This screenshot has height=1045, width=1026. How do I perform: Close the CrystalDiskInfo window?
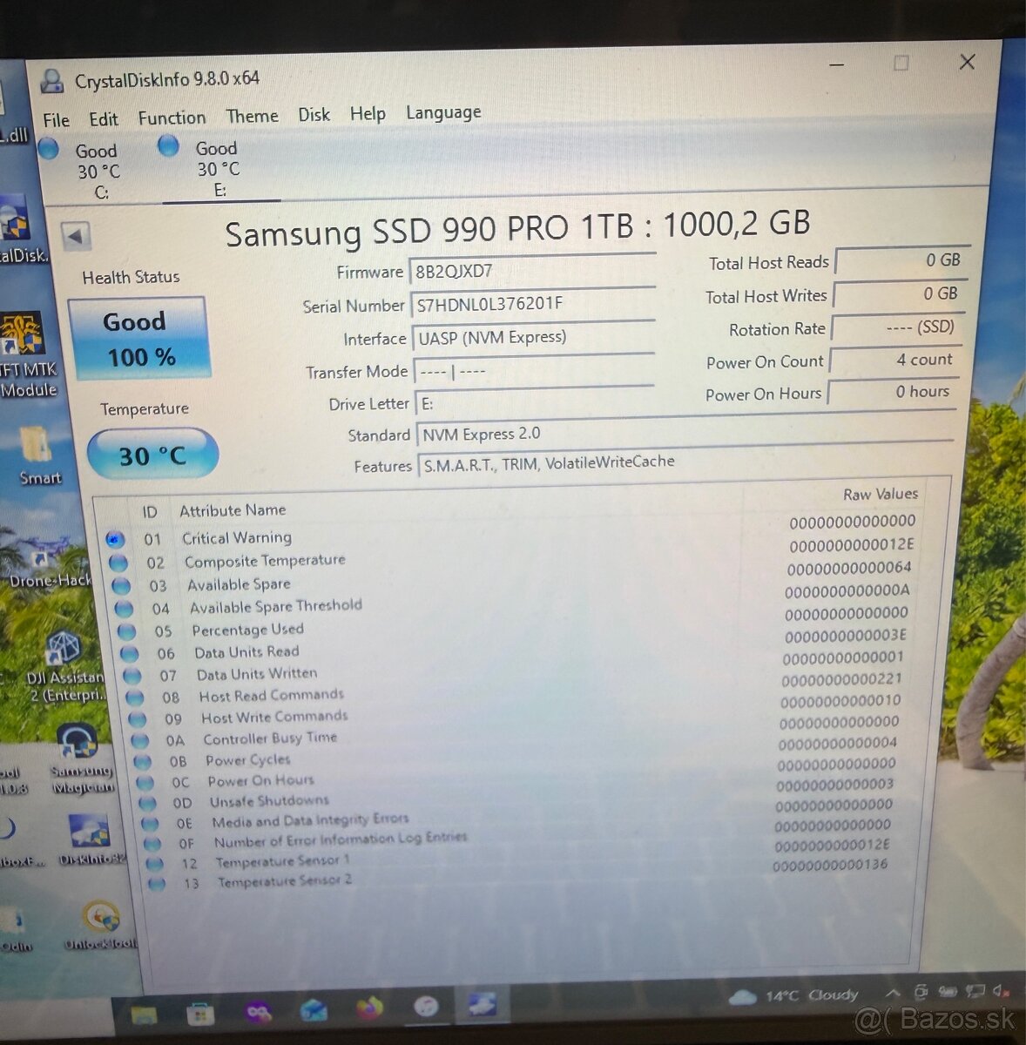click(967, 62)
